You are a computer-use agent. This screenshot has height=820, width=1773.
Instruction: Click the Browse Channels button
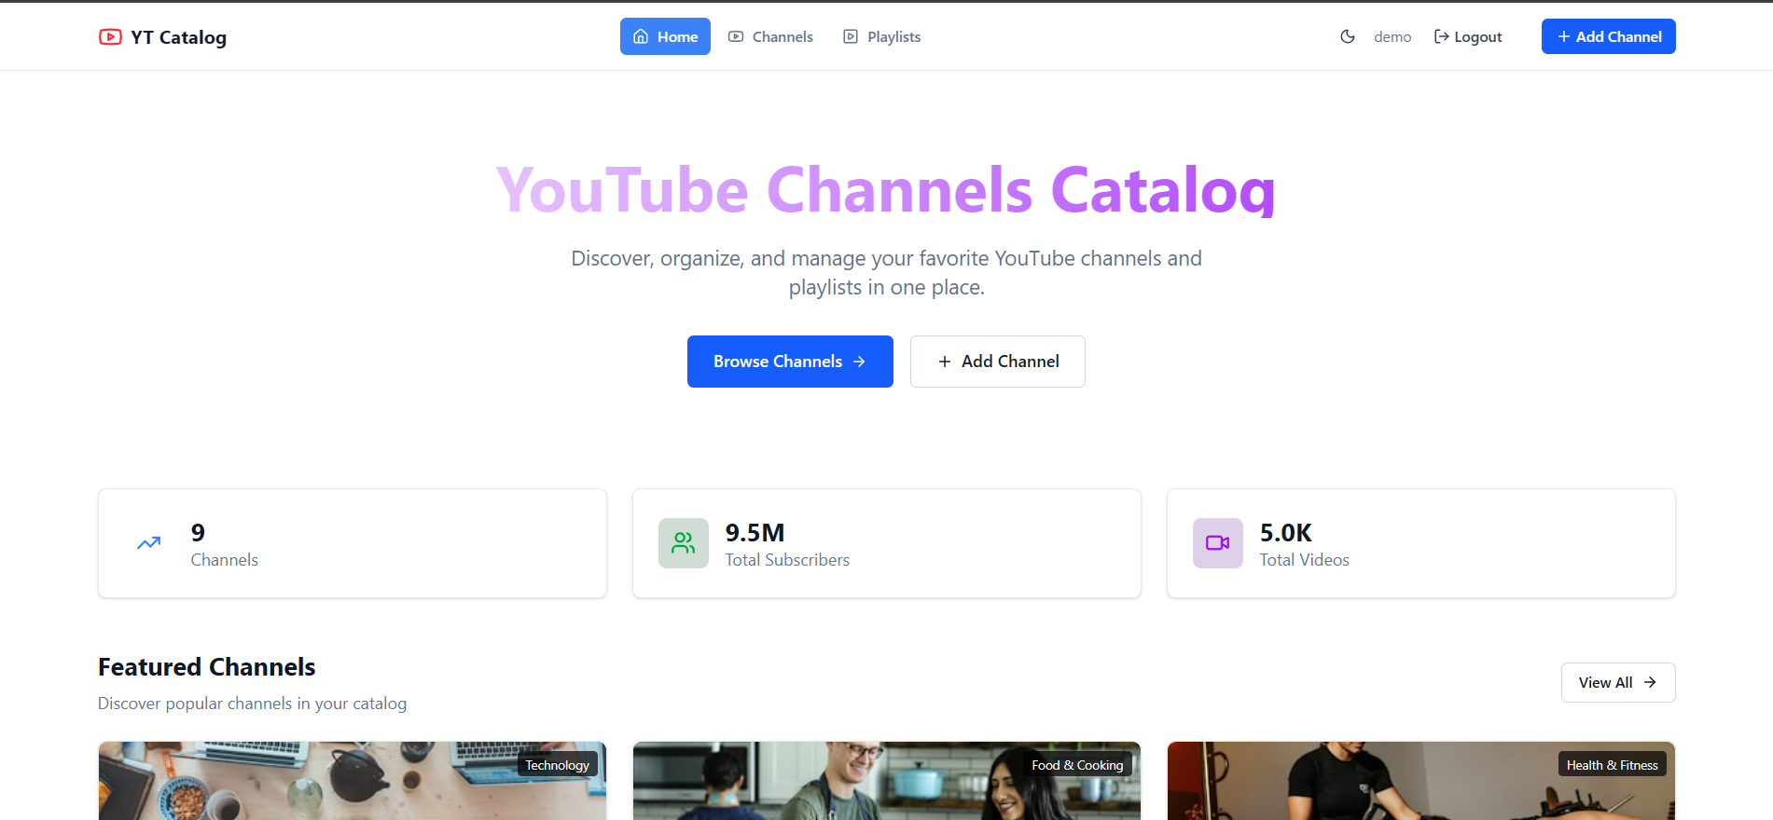789,362
